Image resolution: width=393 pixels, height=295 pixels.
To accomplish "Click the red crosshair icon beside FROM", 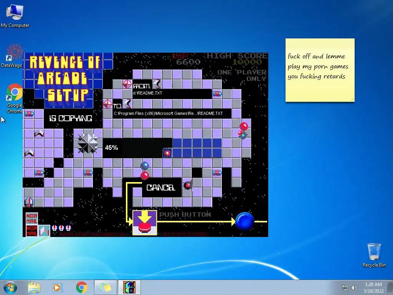I will [127, 84].
